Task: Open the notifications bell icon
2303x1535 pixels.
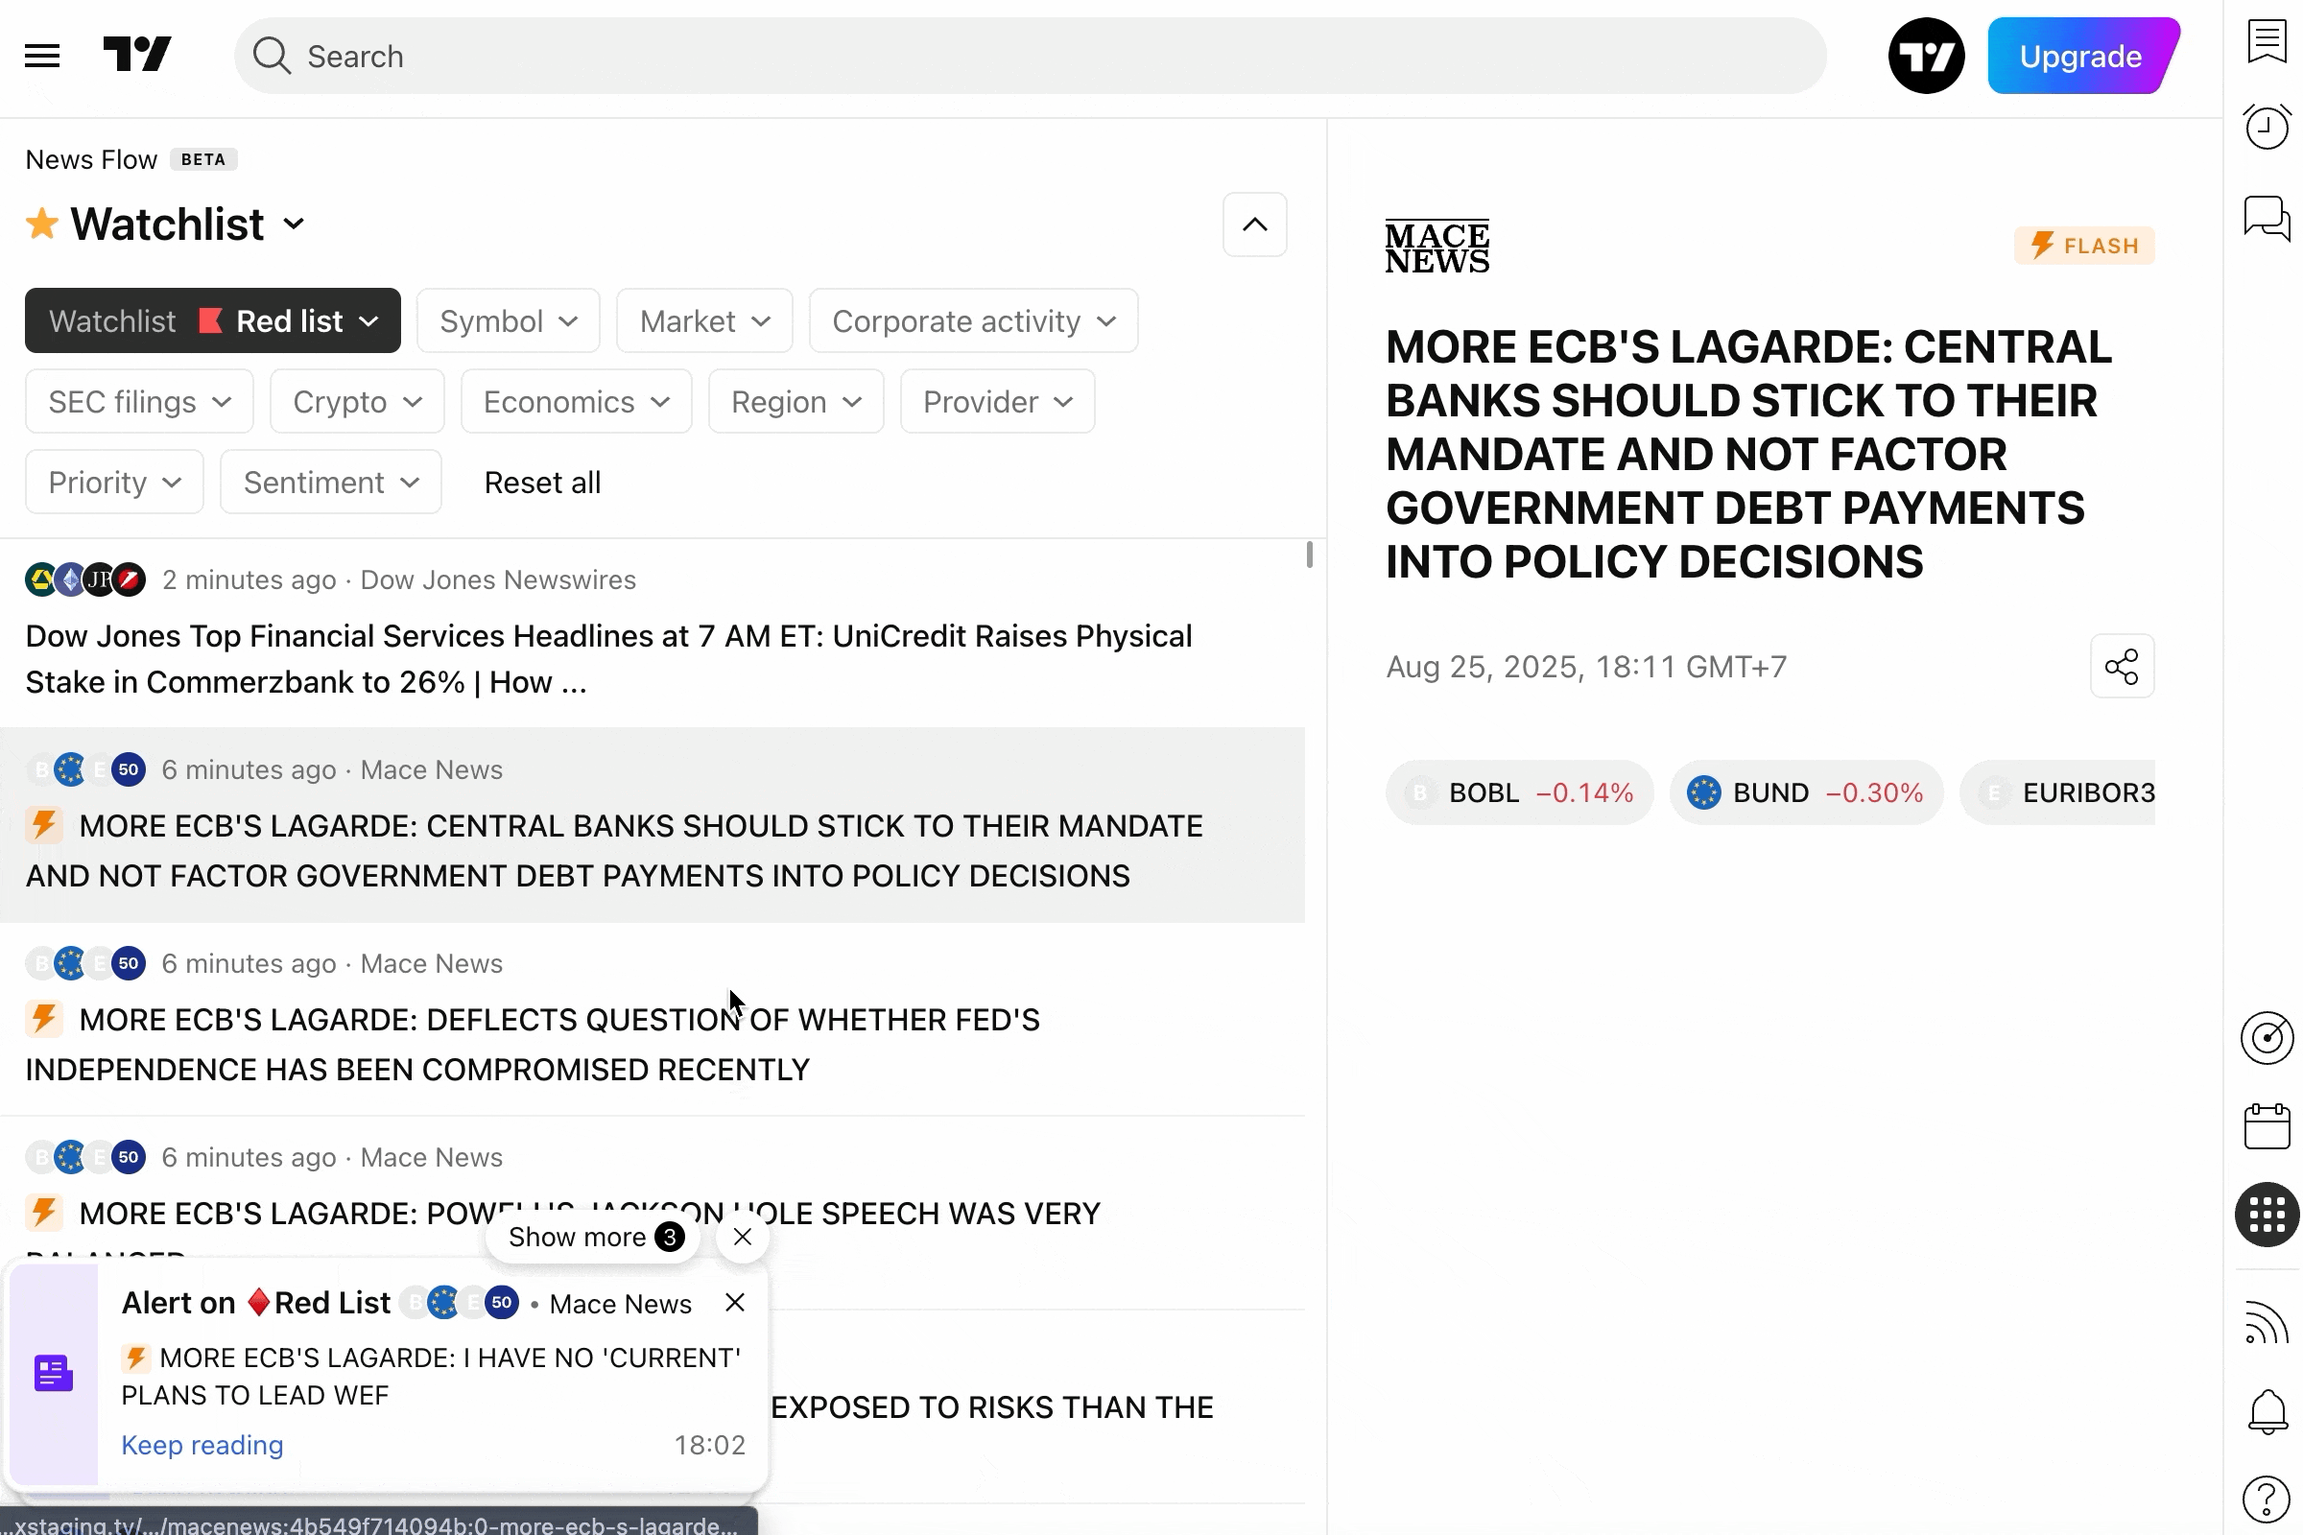Action: tap(2267, 1411)
